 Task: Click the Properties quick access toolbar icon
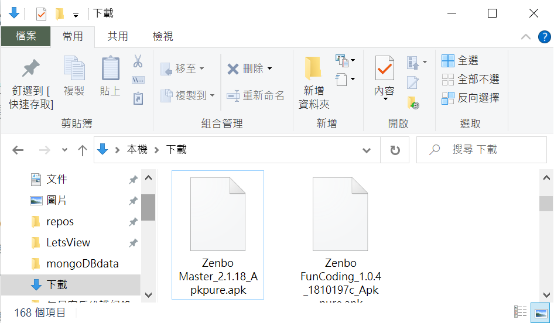42,14
